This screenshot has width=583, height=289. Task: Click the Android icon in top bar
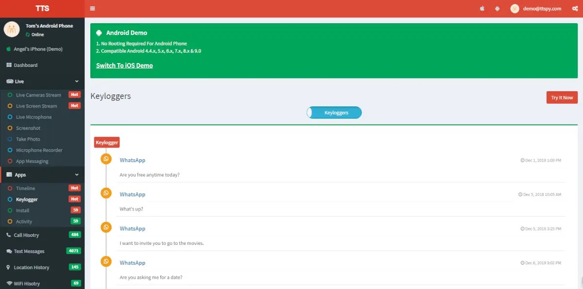(x=497, y=8)
